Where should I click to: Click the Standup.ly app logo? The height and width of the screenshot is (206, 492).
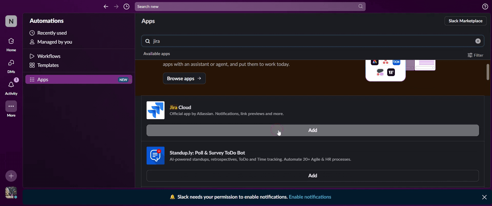tap(156, 156)
